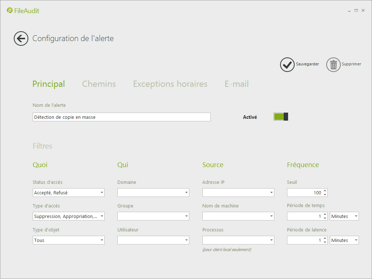Click the Sauvegarder checkmark icon
Viewport: 372px width, 279px height.
click(287, 65)
